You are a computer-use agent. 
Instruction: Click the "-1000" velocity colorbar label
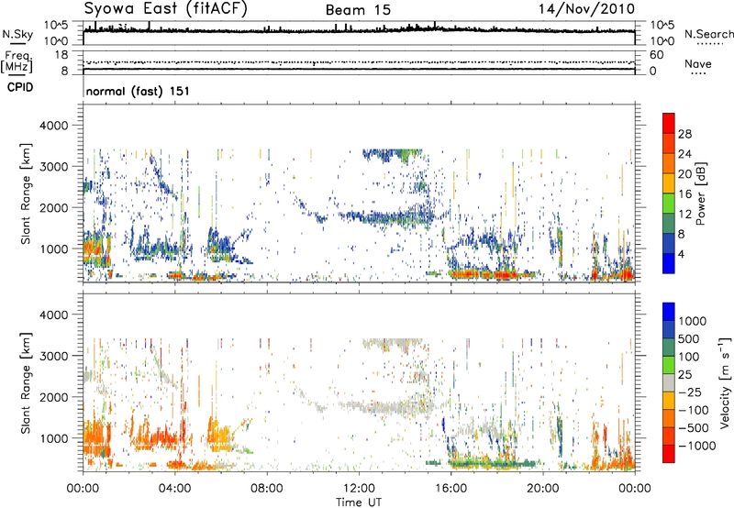point(696,446)
